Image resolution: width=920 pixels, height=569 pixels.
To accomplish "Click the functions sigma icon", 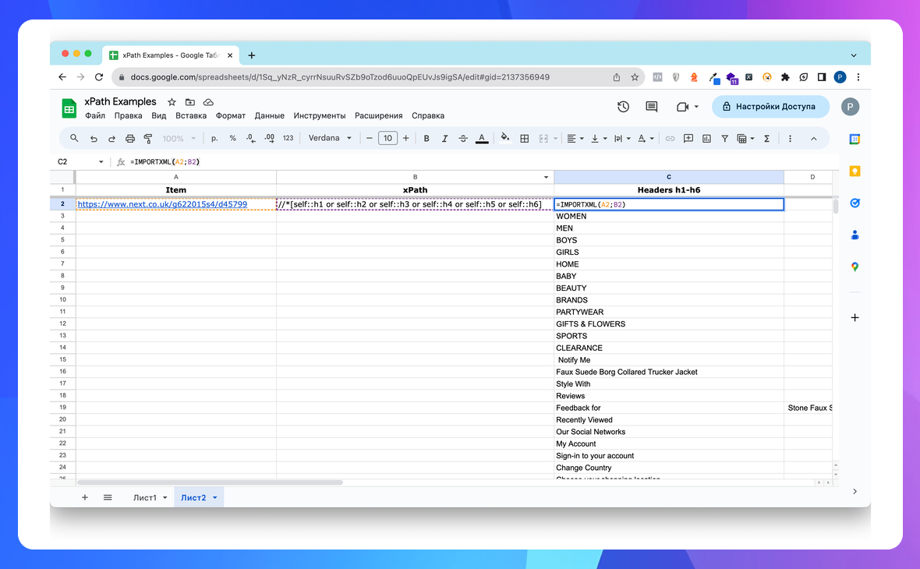I will 766,139.
